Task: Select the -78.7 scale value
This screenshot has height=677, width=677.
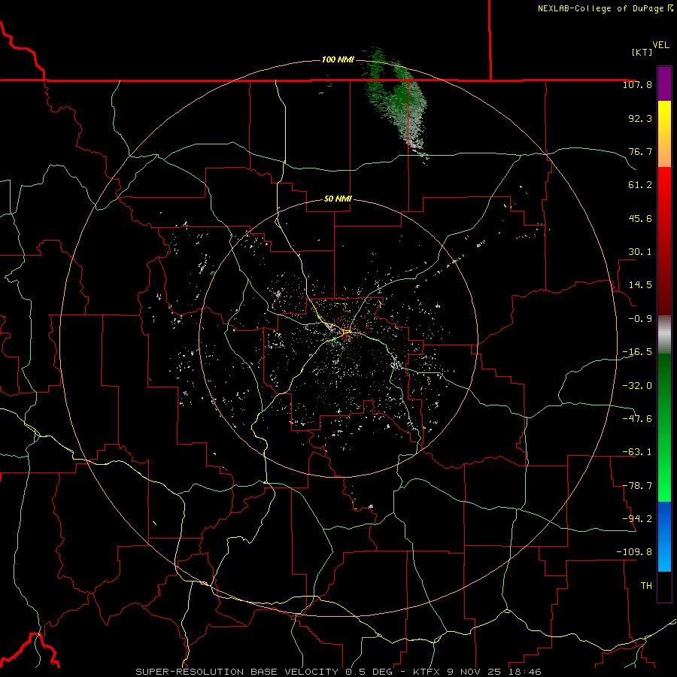Action: [637, 486]
